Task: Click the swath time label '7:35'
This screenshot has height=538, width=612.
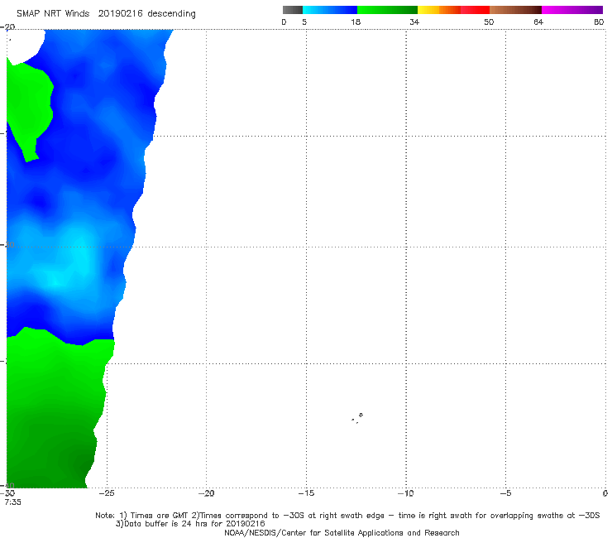Action: pos(13,502)
